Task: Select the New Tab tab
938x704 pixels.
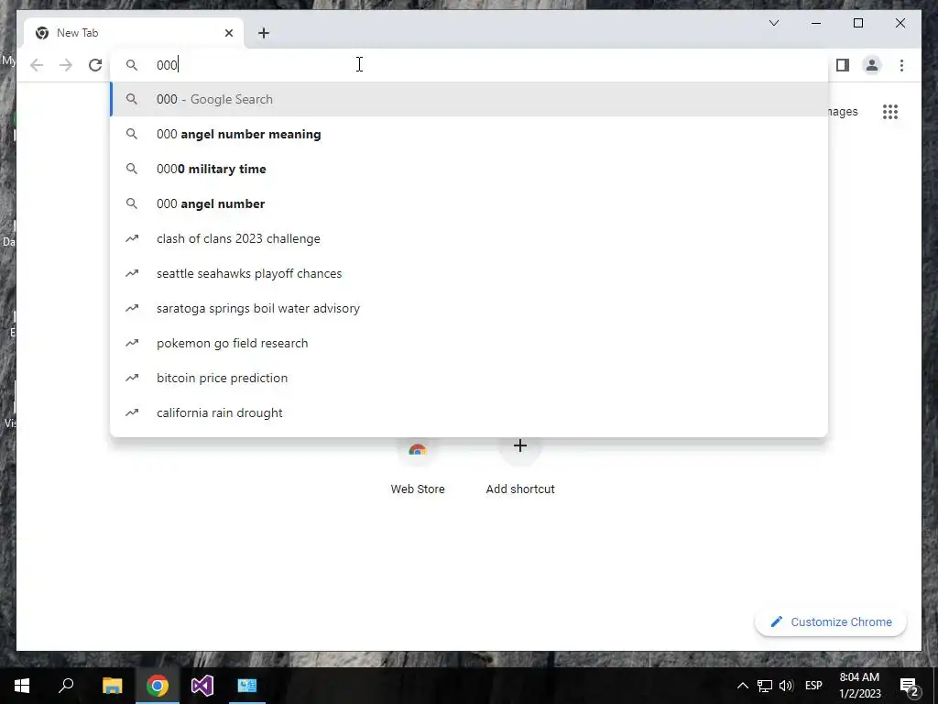Action: pos(134,33)
